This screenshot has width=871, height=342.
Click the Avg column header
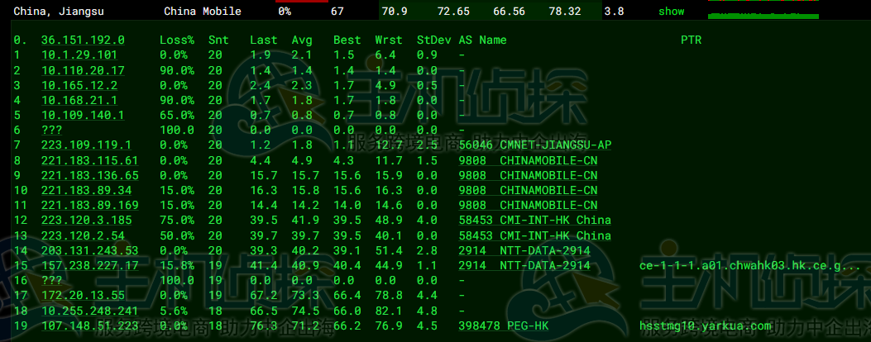tap(302, 40)
